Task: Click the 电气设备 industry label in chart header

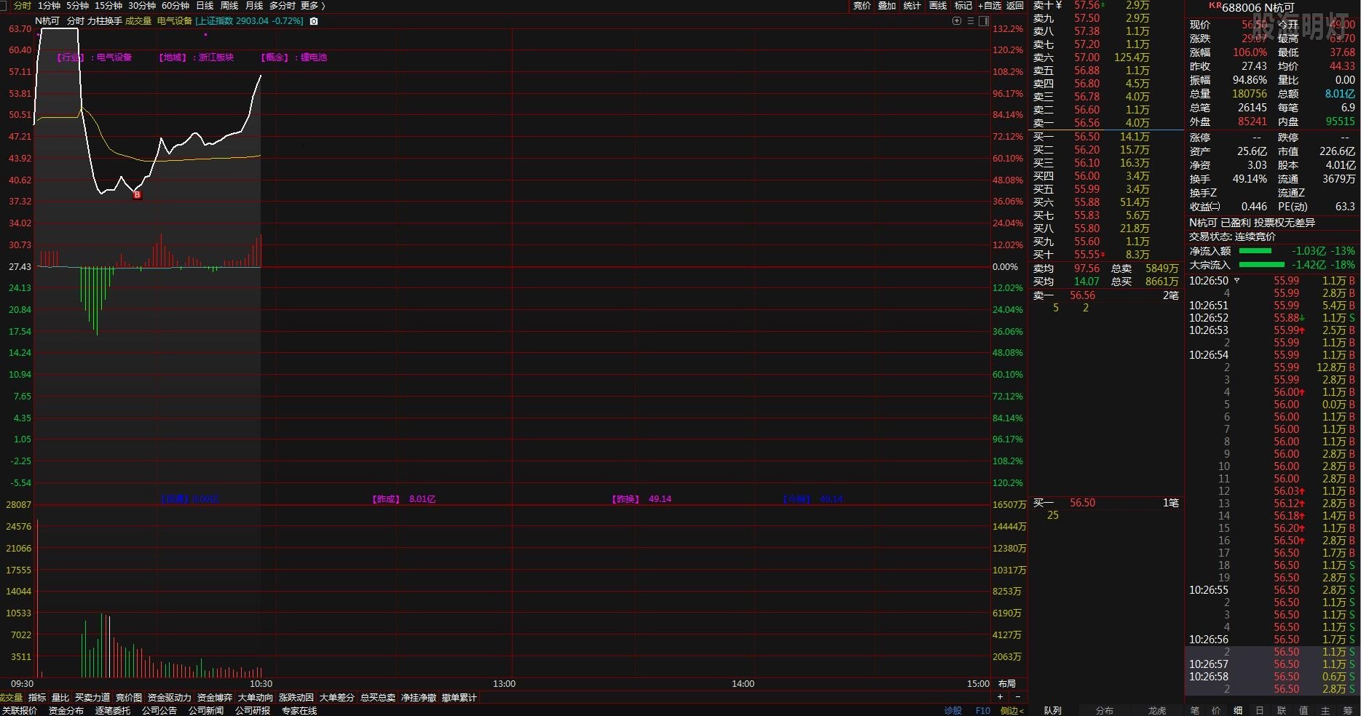Action: pyautogui.click(x=175, y=21)
